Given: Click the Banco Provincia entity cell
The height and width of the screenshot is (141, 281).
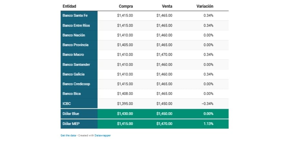Looking at the screenshot, I should 76,45.
